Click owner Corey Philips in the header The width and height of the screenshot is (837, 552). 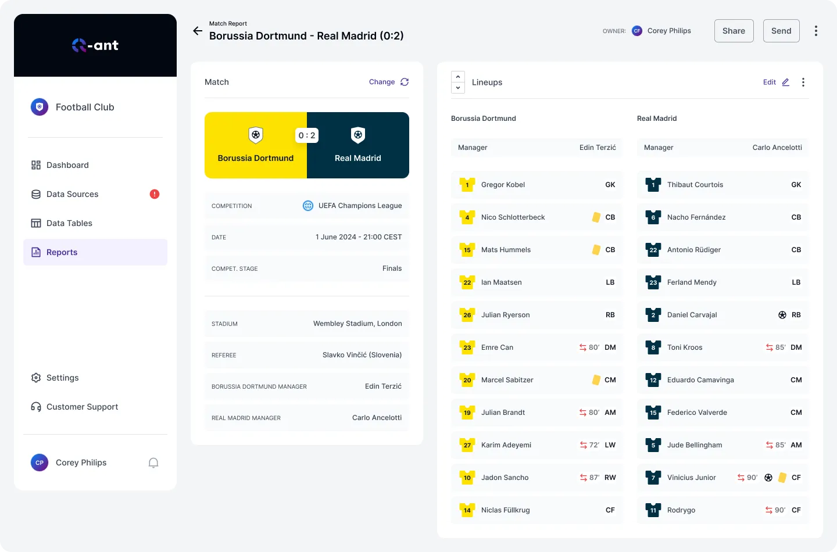[x=661, y=31]
